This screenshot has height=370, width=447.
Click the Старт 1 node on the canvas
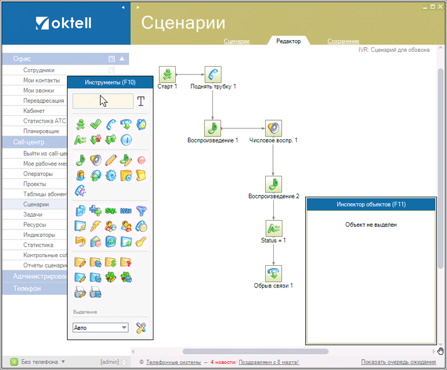167,75
